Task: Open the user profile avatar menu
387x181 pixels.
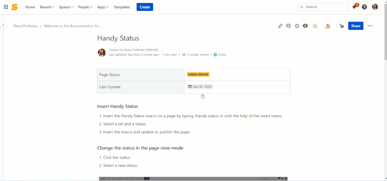Action: (x=375, y=7)
